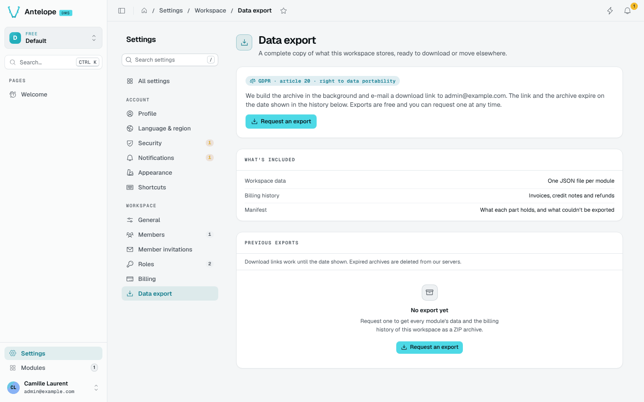Click the GDPR article 20 badge
Screen dimensions: 644x402
322,81
